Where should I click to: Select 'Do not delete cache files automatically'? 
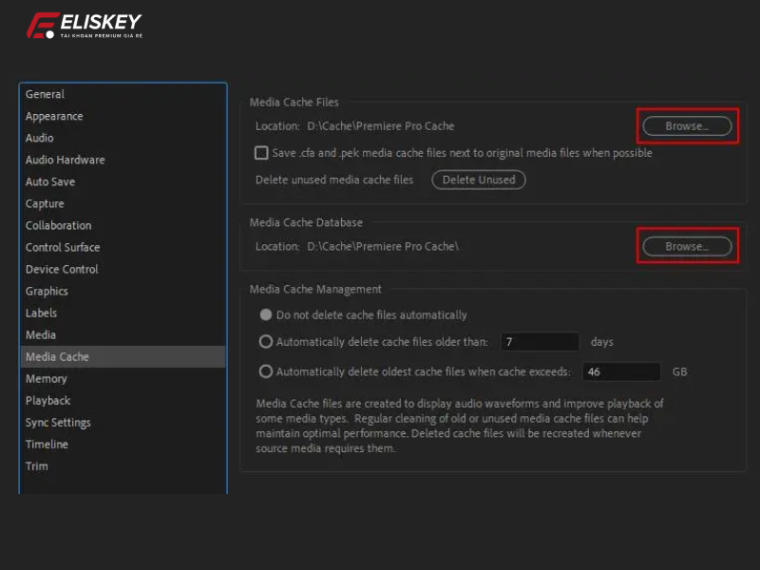coord(267,314)
